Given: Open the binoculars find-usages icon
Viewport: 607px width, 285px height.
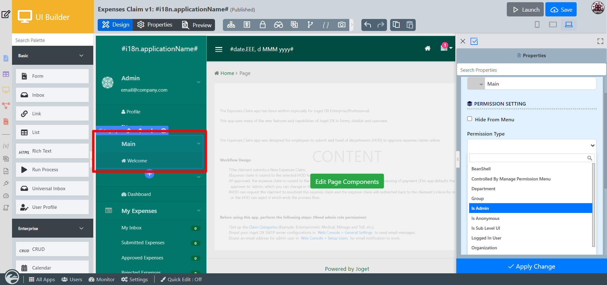Looking at the screenshot, I should 279,25.
